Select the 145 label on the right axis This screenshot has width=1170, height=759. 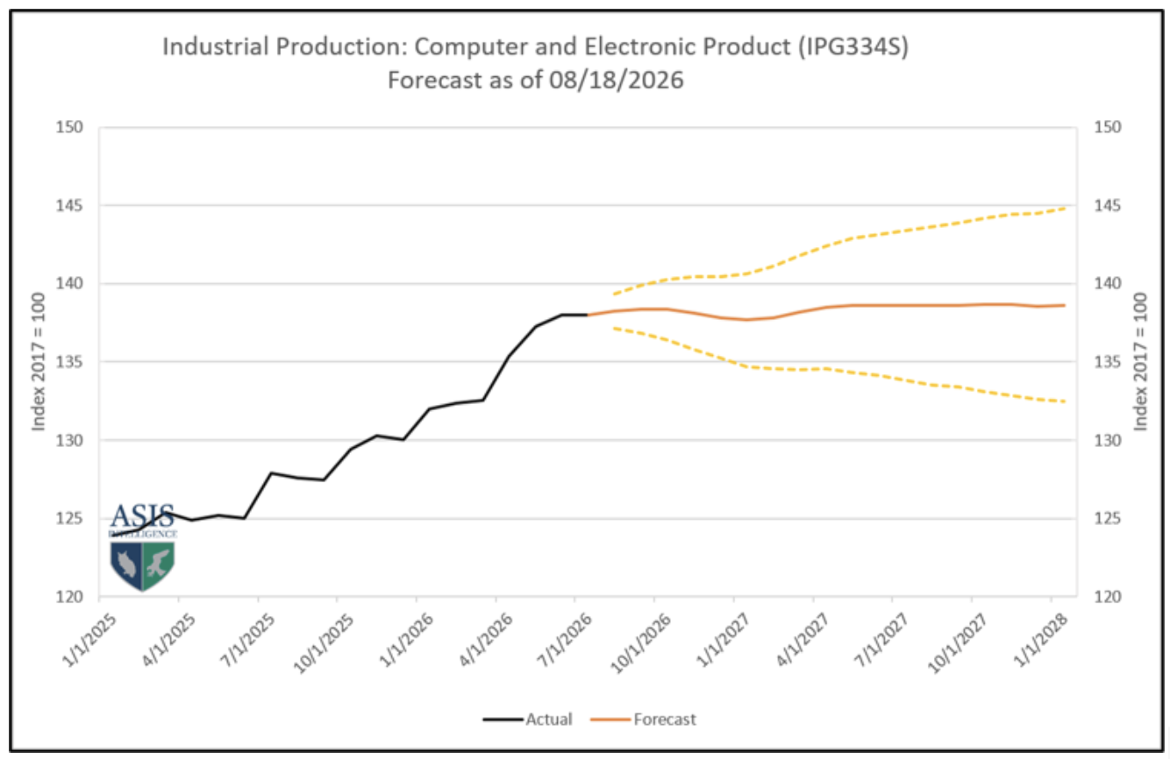[x=1108, y=206]
